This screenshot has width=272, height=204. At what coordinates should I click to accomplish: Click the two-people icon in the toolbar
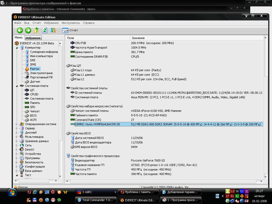point(53,30)
